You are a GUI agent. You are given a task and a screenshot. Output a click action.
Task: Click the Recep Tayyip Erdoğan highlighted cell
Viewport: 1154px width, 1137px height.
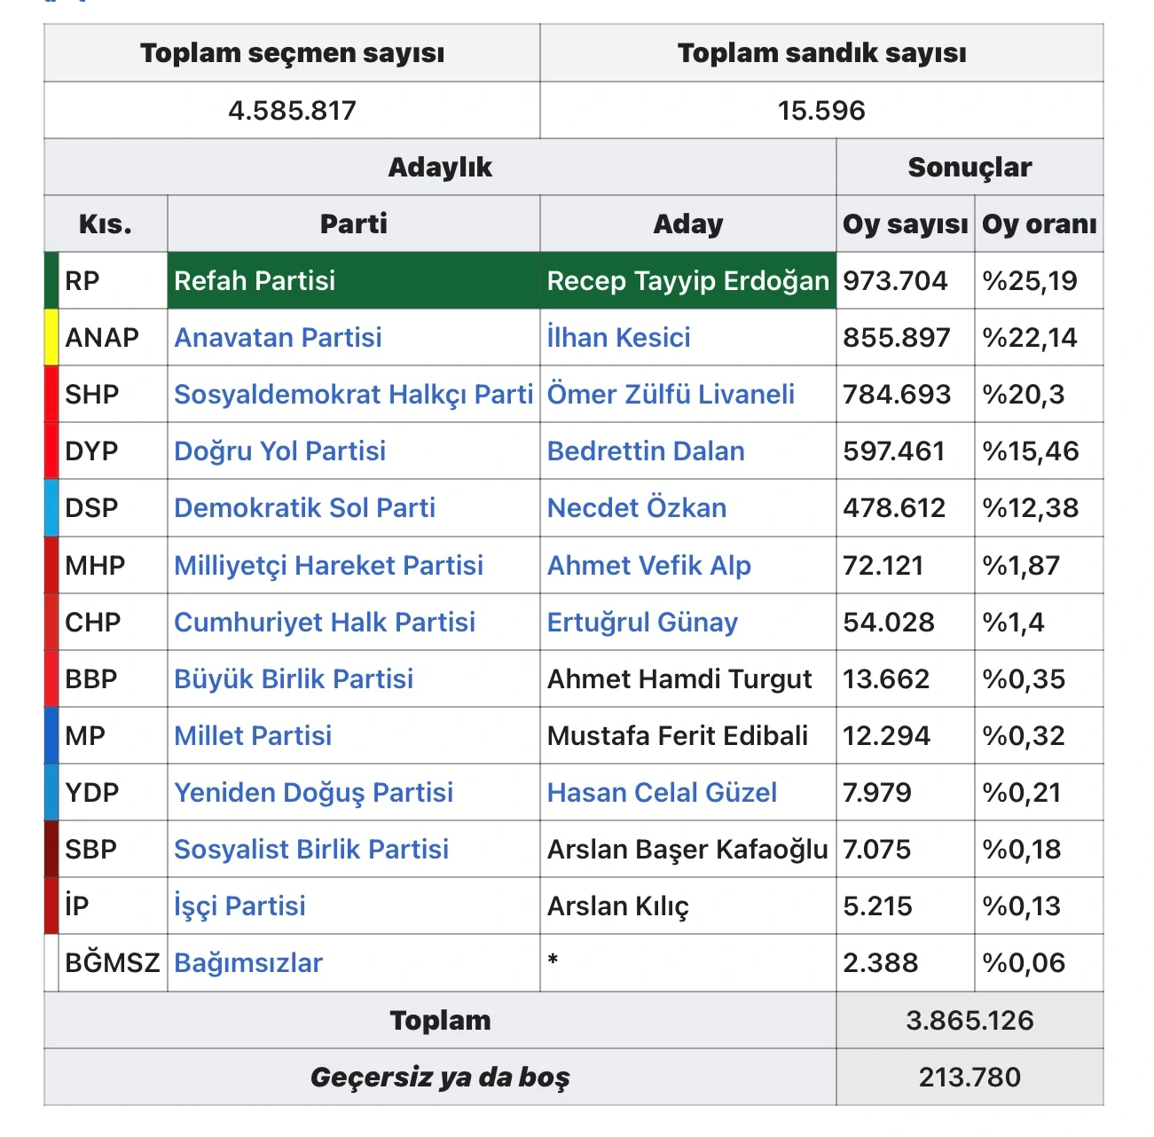tap(687, 281)
